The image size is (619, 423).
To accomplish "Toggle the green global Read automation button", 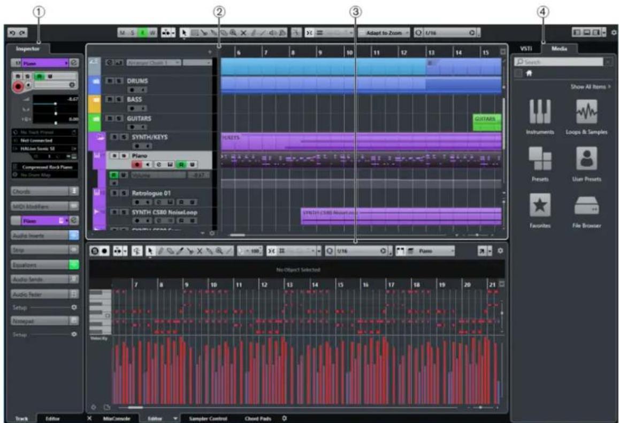I will pyautogui.click(x=142, y=33).
